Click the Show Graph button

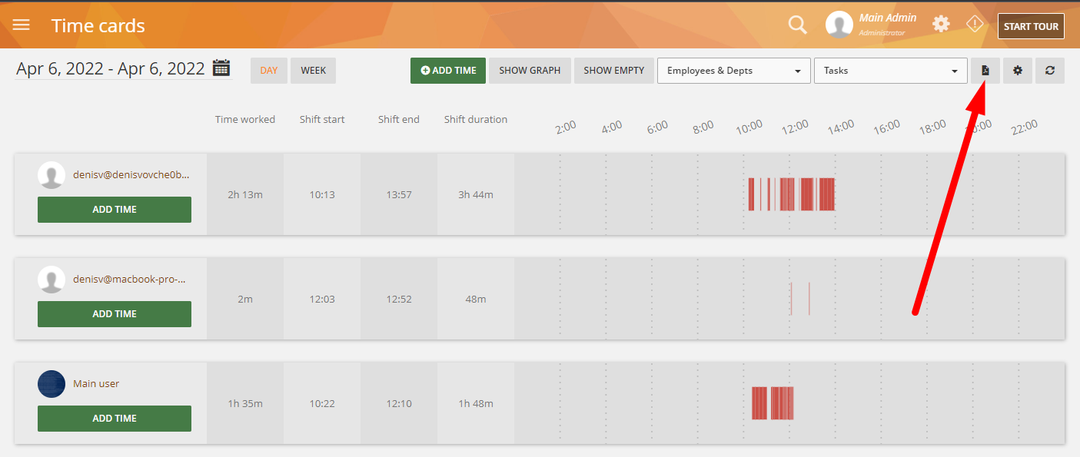(530, 71)
